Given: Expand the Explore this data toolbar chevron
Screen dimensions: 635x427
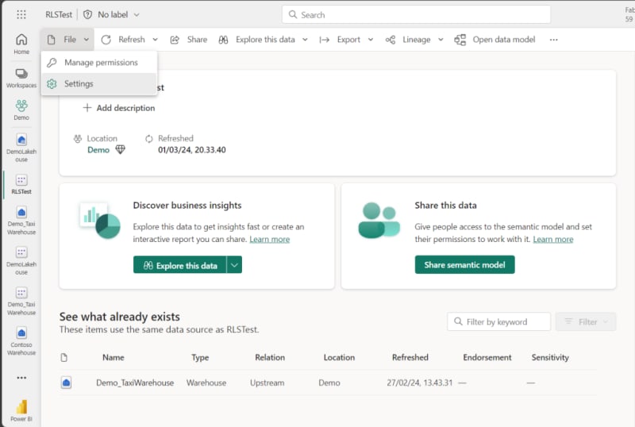Looking at the screenshot, I should tap(305, 40).
